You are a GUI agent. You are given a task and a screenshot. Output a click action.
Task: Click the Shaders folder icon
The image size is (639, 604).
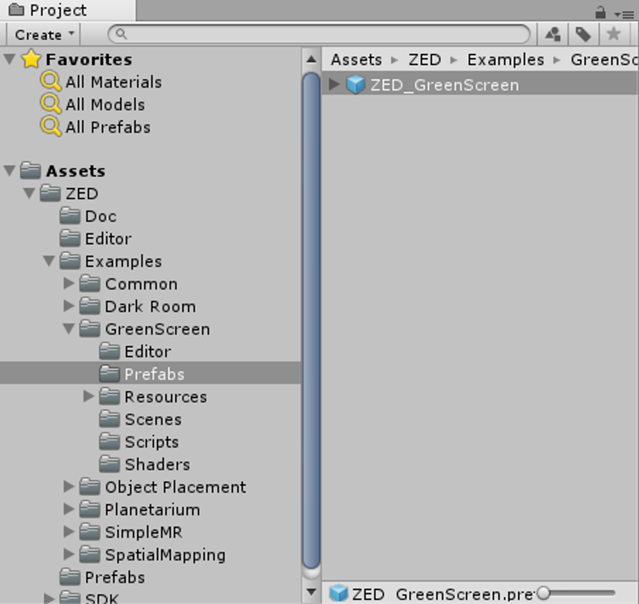(109, 464)
